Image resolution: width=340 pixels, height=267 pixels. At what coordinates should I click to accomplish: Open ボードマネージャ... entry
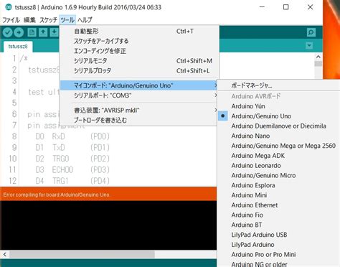tap(251, 85)
